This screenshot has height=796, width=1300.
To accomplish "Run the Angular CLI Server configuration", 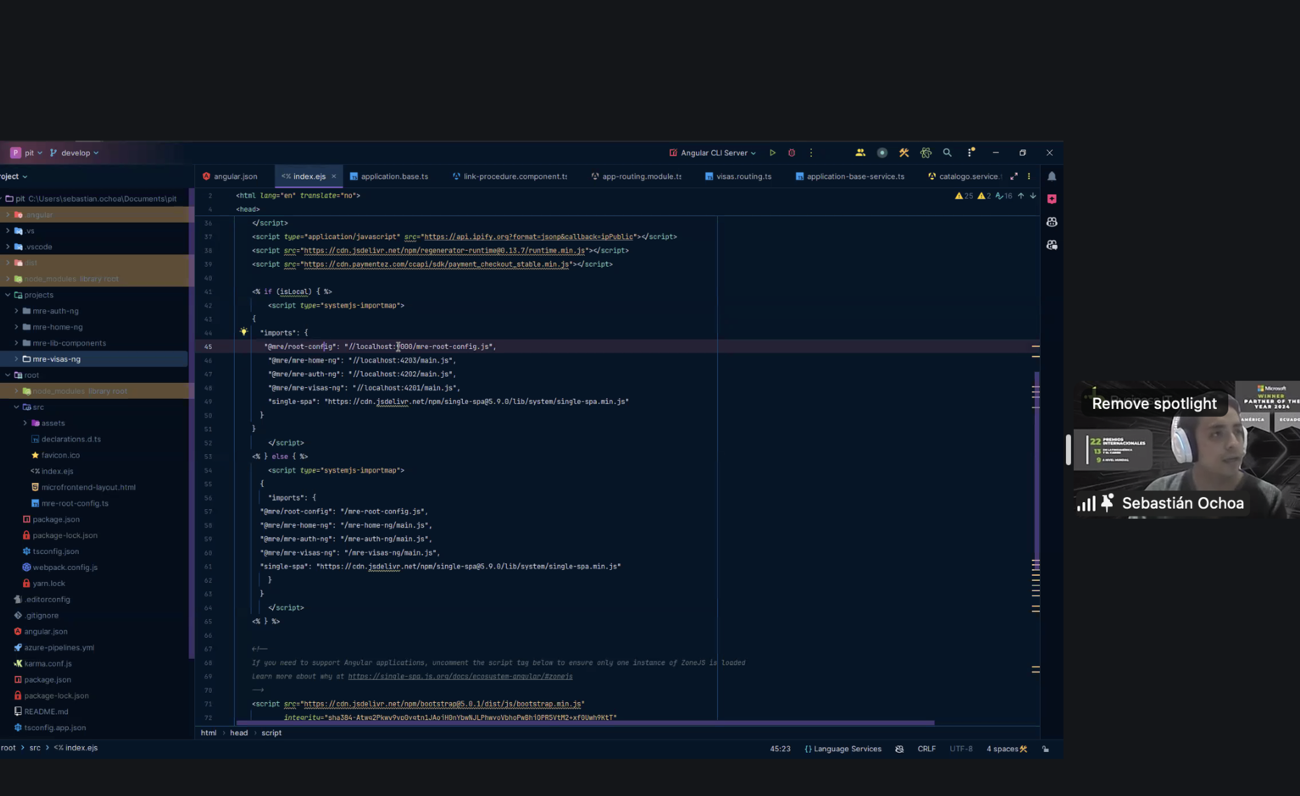I will pyautogui.click(x=772, y=153).
